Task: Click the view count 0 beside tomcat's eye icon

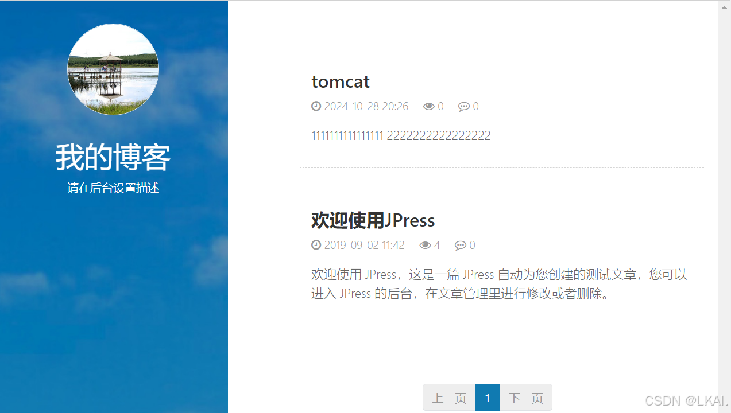Action: tap(440, 106)
